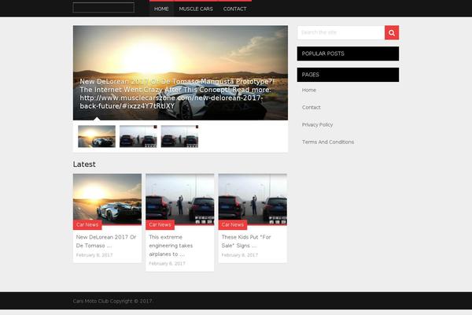Open the Privacy Policy page link
472x315 pixels.
click(317, 124)
